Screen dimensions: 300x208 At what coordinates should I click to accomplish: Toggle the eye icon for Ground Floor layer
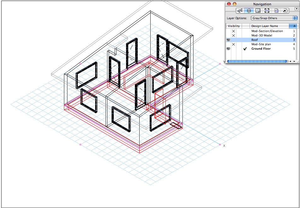click(x=228, y=49)
